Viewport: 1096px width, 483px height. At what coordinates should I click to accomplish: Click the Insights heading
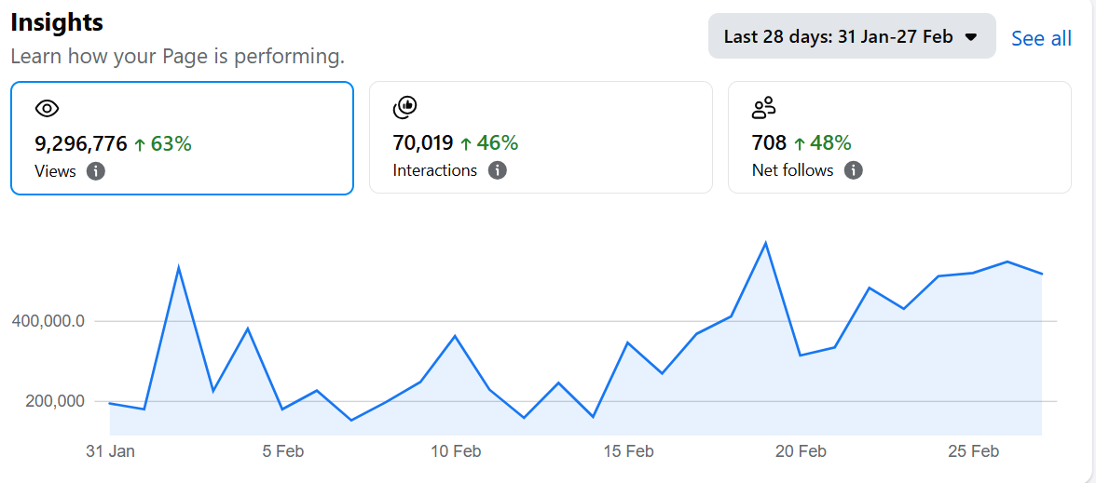[x=57, y=22]
